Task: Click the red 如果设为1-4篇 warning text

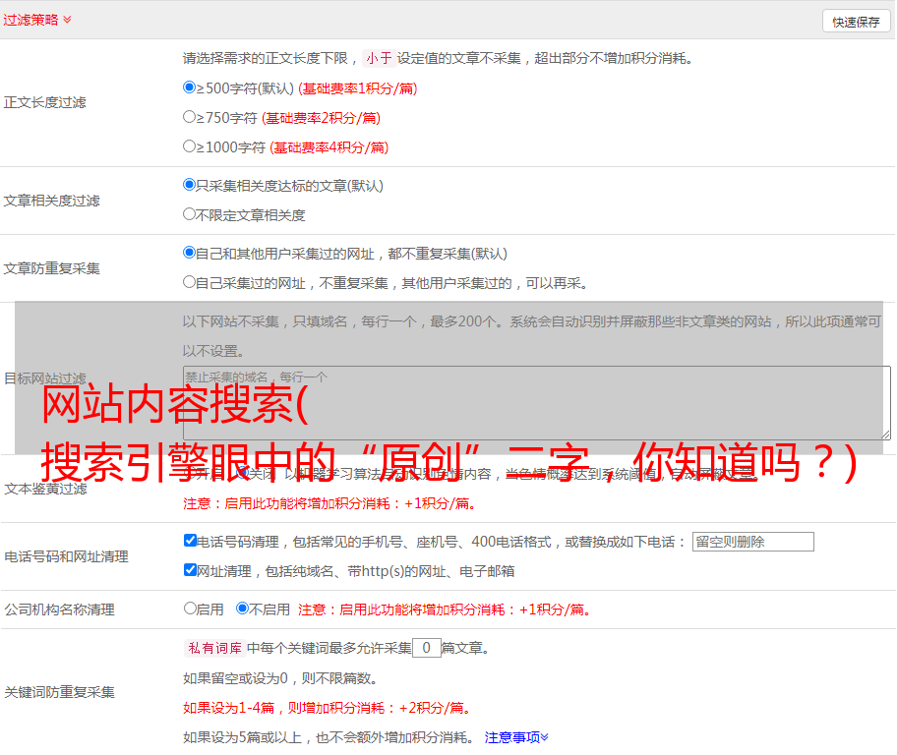Action: coord(329,708)
